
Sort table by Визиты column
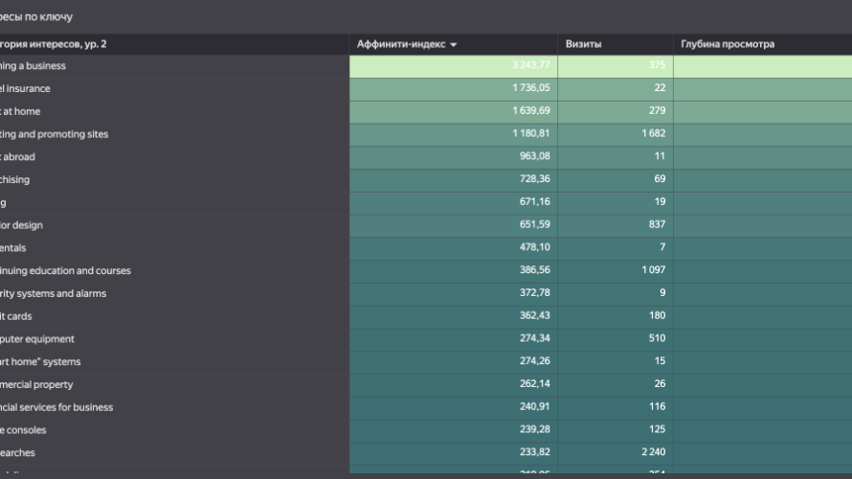pos(583,44)
